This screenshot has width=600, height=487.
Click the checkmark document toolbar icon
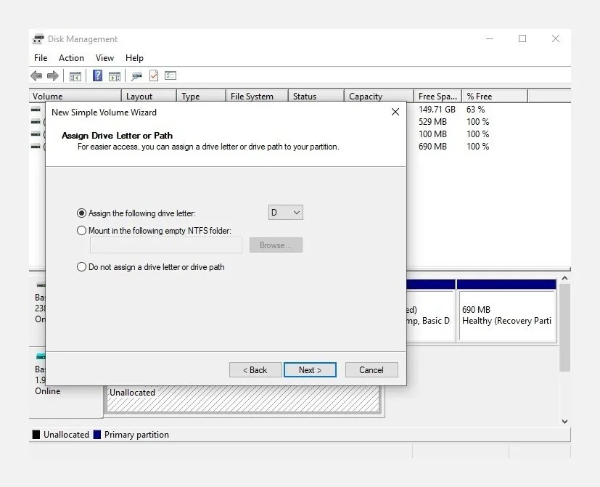click(x=154, y=75)
